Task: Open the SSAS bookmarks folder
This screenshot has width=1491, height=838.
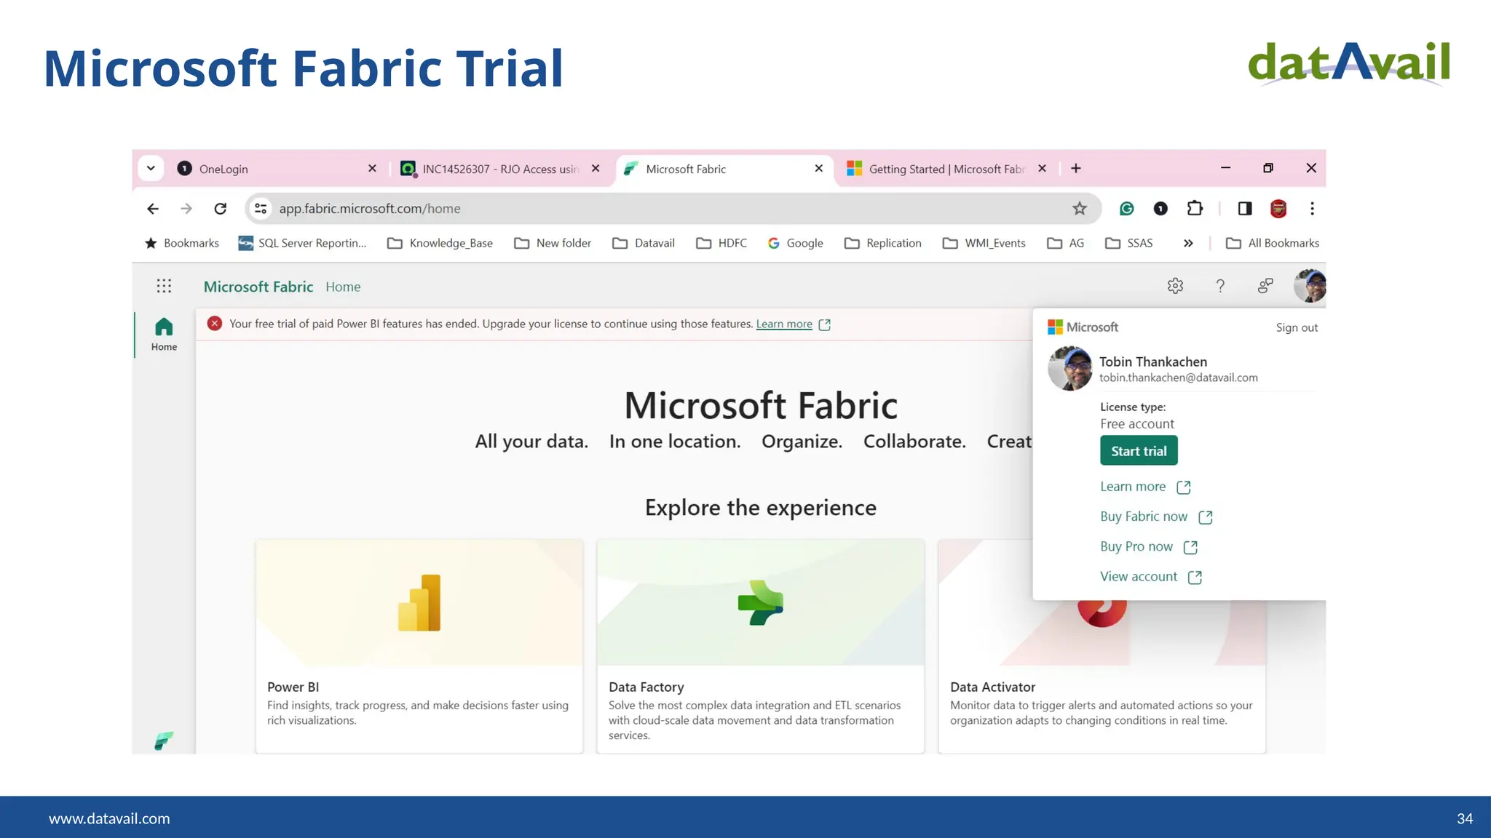Action: [1129, 243]
